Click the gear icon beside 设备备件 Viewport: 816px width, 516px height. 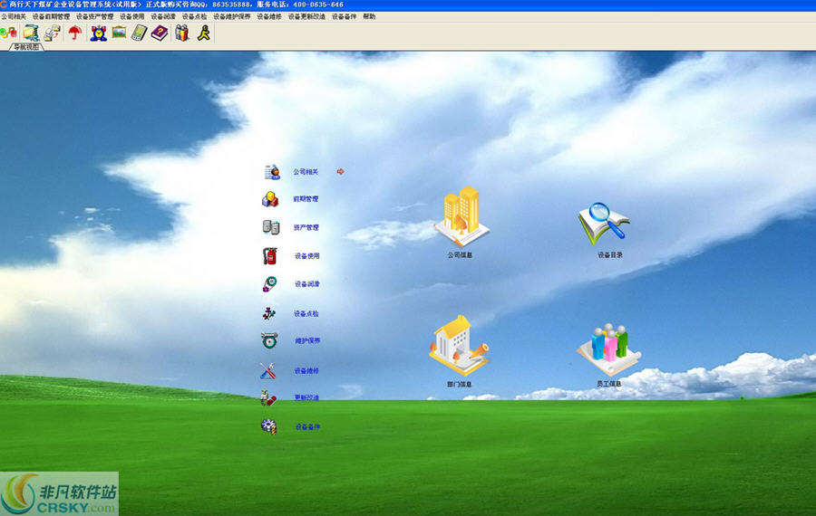pos(268,426)
